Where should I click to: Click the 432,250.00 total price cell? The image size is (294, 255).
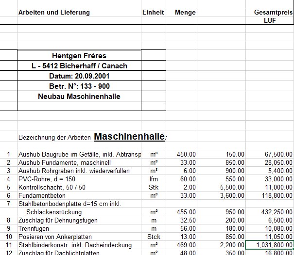[269, 212]
